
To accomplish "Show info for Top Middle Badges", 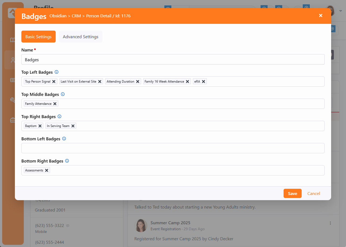I will 63,94.
